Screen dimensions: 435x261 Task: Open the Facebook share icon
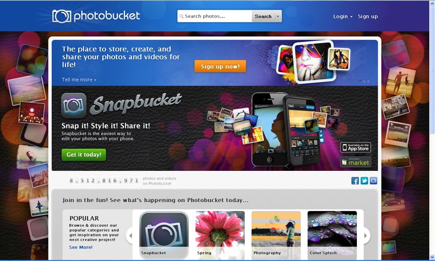355,181
